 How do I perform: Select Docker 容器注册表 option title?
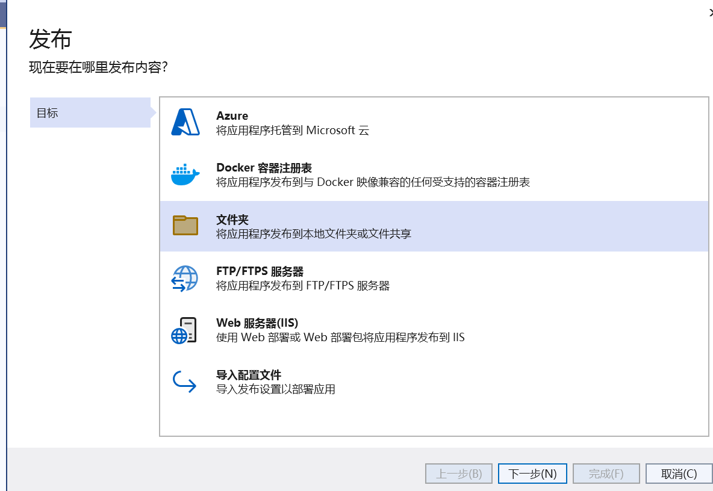[264, 168]
